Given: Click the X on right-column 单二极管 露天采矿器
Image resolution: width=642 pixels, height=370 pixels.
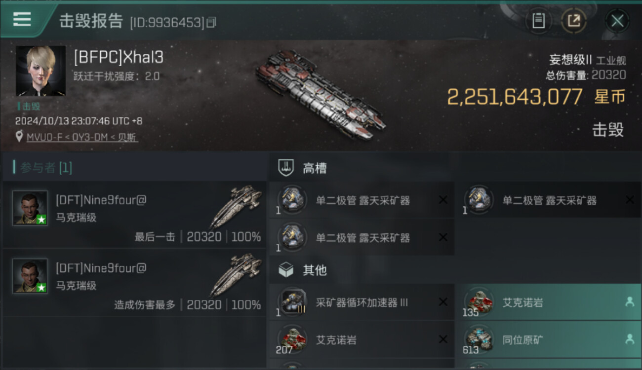Looking at the screenshot, I should 630,200.
